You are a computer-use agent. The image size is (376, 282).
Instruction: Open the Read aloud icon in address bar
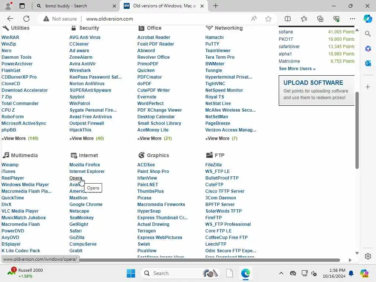[x=254, y=19]
